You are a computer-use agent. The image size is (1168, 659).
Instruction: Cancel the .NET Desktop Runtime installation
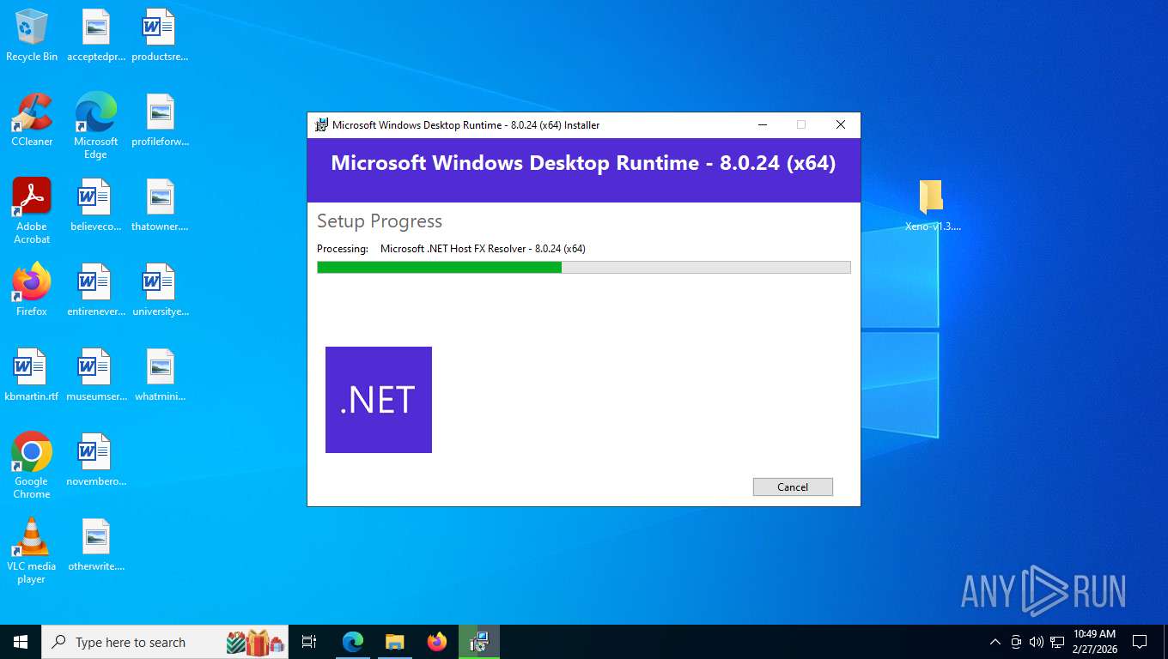click(x=793, y=487)
